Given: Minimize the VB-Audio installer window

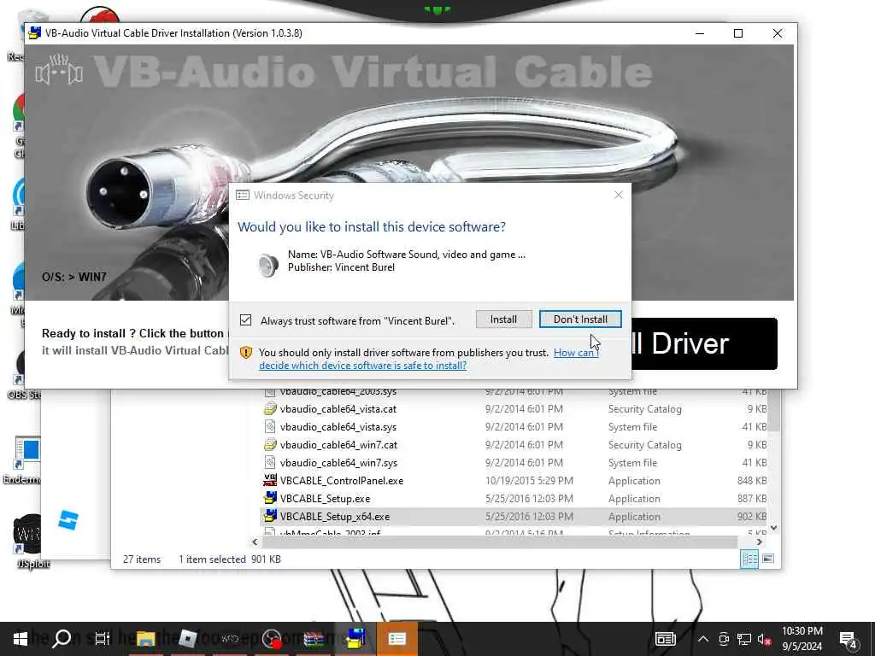Looking at the screenshot, I should tap(700, 33).
